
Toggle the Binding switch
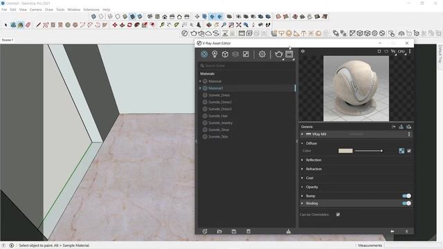(406, 203)
